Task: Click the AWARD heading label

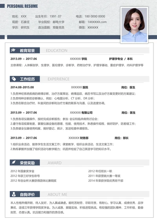Action: (55, 163)
